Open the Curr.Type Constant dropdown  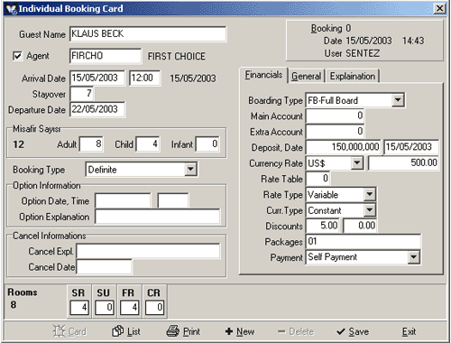(x=370, y=210)
